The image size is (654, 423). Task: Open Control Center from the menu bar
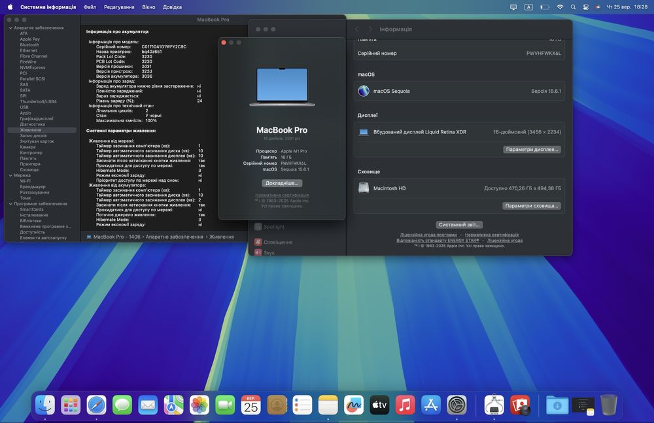pos(586,7)
